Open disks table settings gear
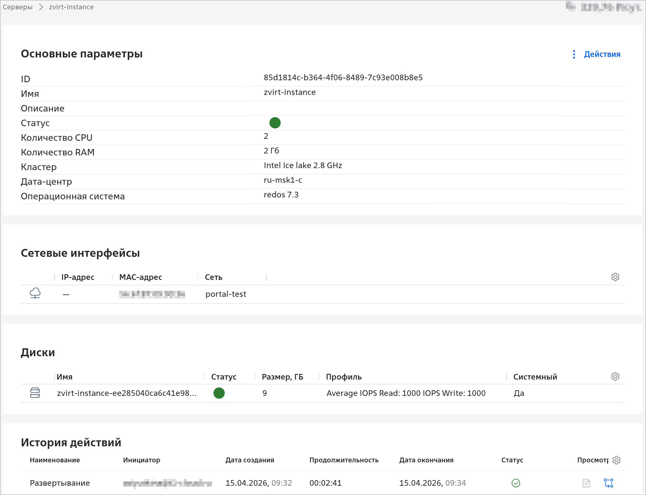 click(x=615, y=376)
